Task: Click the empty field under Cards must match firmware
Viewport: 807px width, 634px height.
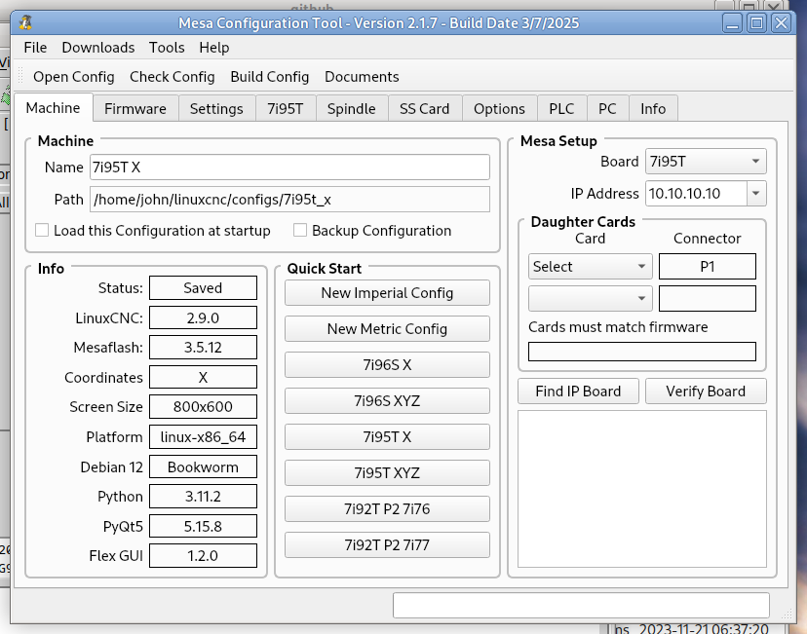Action: coord(641,352)
